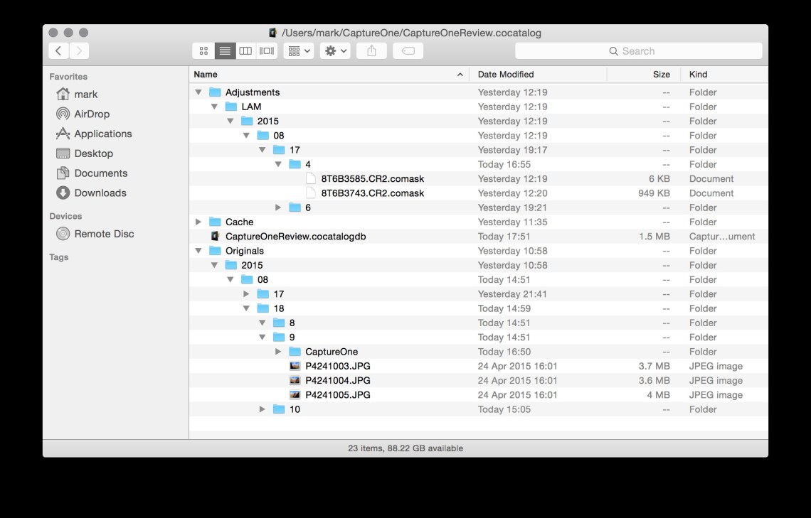The height and width of the screenshot is (518, 811).
Task: Collapse the Adjustments folder
Action: pyautogui.click(x=198, y=92)
